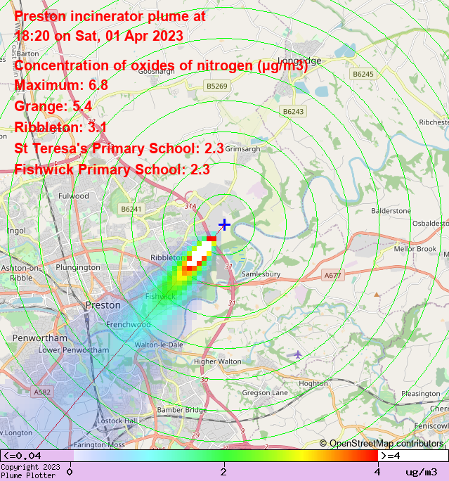Image resolution: width=449 pixels, height=481 pixels.
Task: Click the orange triangle peak symbol
Action: 377,295
